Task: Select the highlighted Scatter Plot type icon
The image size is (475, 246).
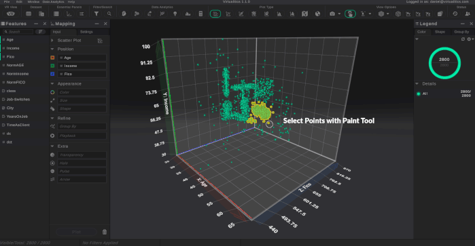Action: 215,14
